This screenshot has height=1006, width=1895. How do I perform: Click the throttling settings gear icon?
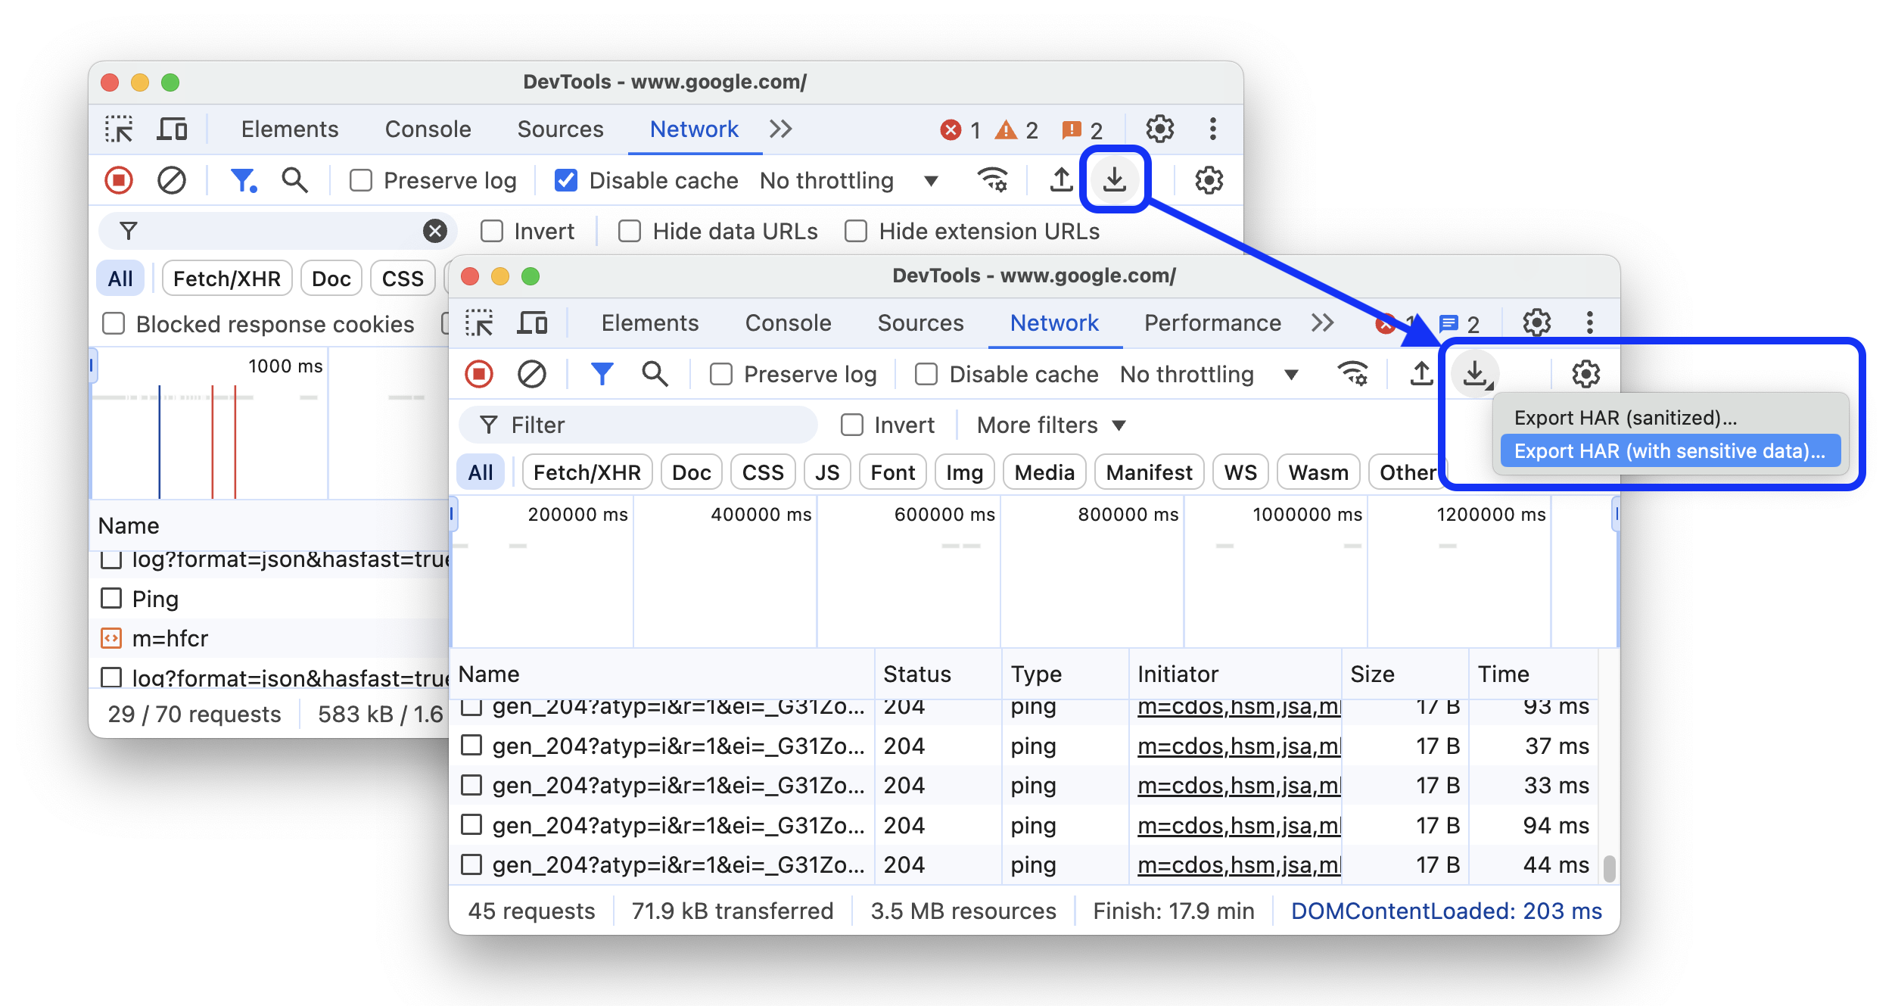pos(1583,372)
